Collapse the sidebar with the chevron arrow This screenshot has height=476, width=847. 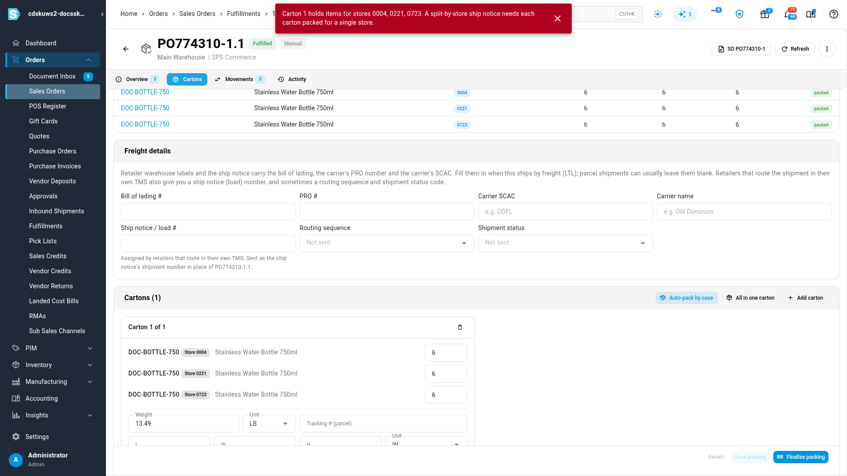pyautogui.click(x=102, y=14)
